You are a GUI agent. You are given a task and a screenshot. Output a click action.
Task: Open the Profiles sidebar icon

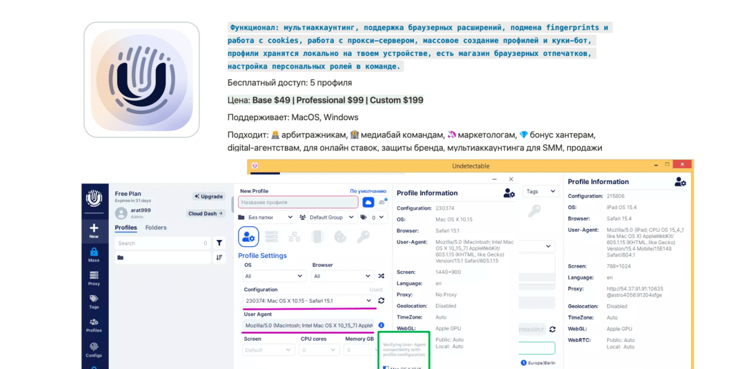point(94,322)
